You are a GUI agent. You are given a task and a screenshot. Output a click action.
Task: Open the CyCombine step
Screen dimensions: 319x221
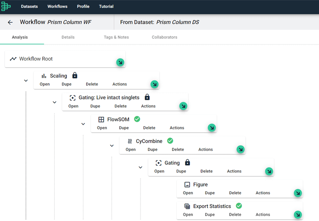pyautogui.click(x=130, y=150)
